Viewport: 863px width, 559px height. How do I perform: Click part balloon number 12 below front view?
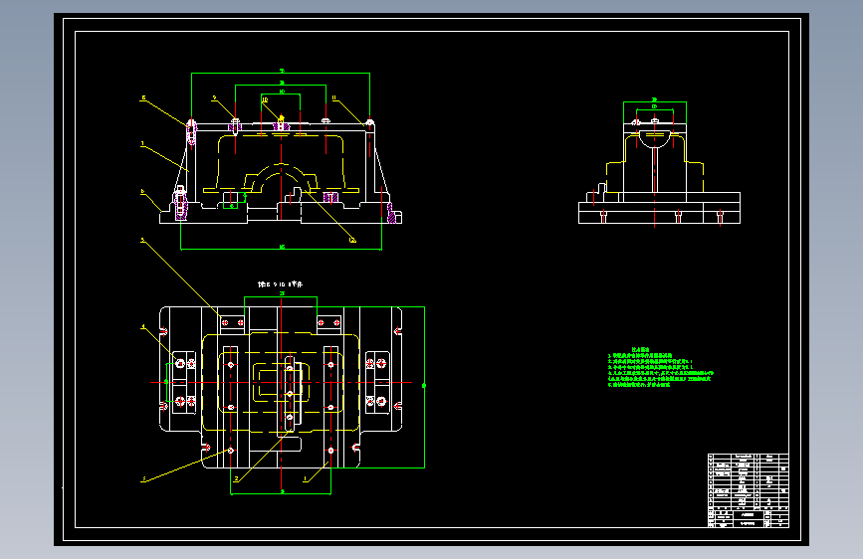coord(352,240)
